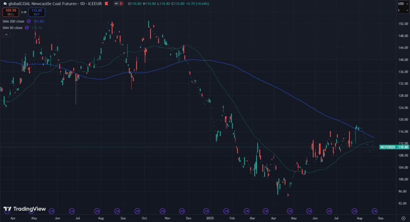Select the SMA 200 close legend label
Screen dimensions: 410x222
pos(14,21)
